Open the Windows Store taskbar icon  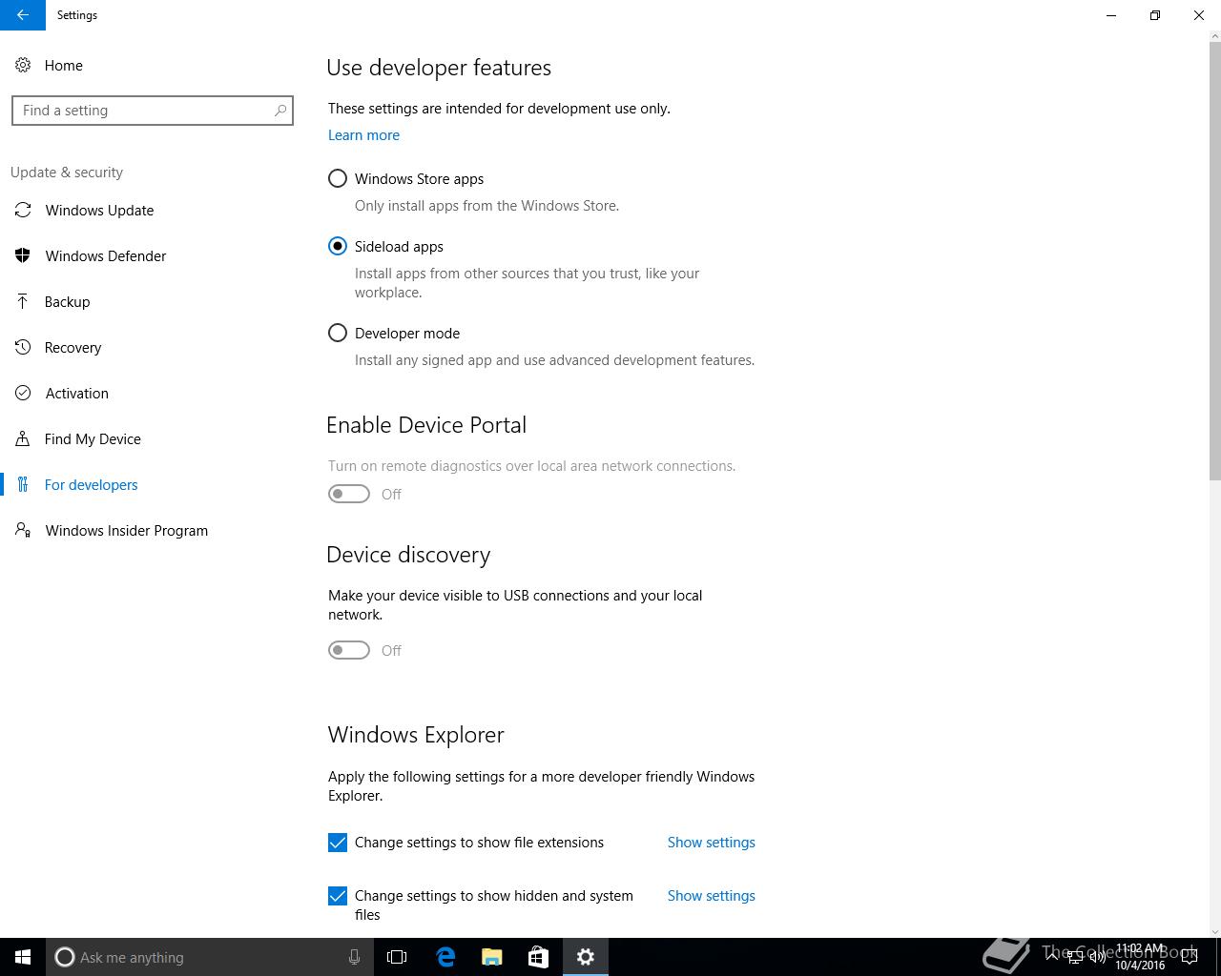[539, 957]
